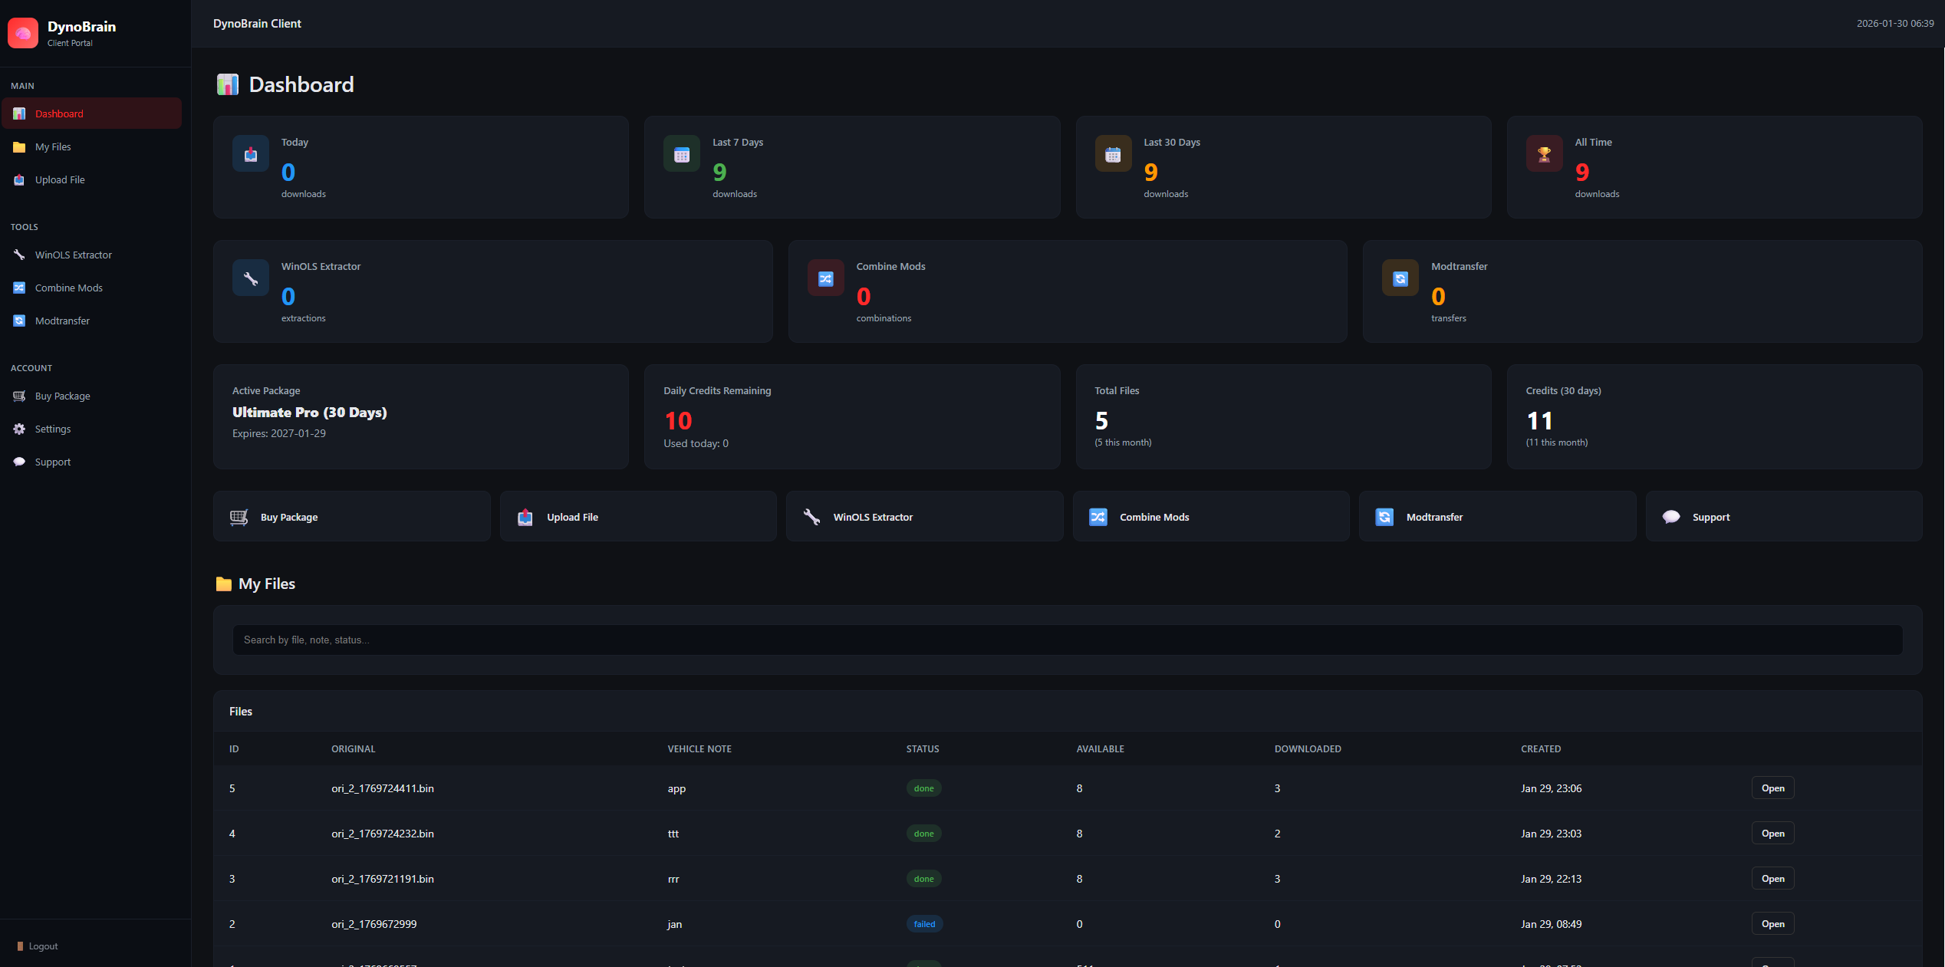This screenshot has height=967, width=1945.
Task: Click the trophy icon on the All Time card
Action: (1544, 153)
